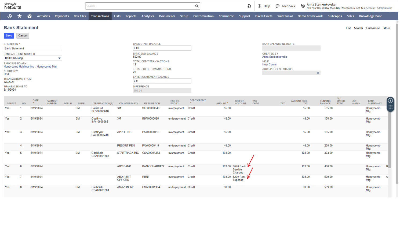Image resolution: width=400 pixels, height=248 pixels.
Task: Open the Transactions menu
Action: click(100, 16)
